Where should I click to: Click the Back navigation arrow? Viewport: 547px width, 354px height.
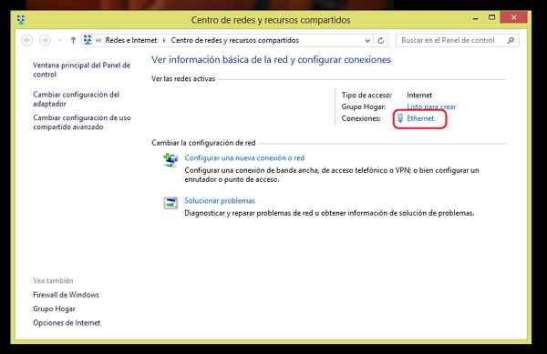27,40
